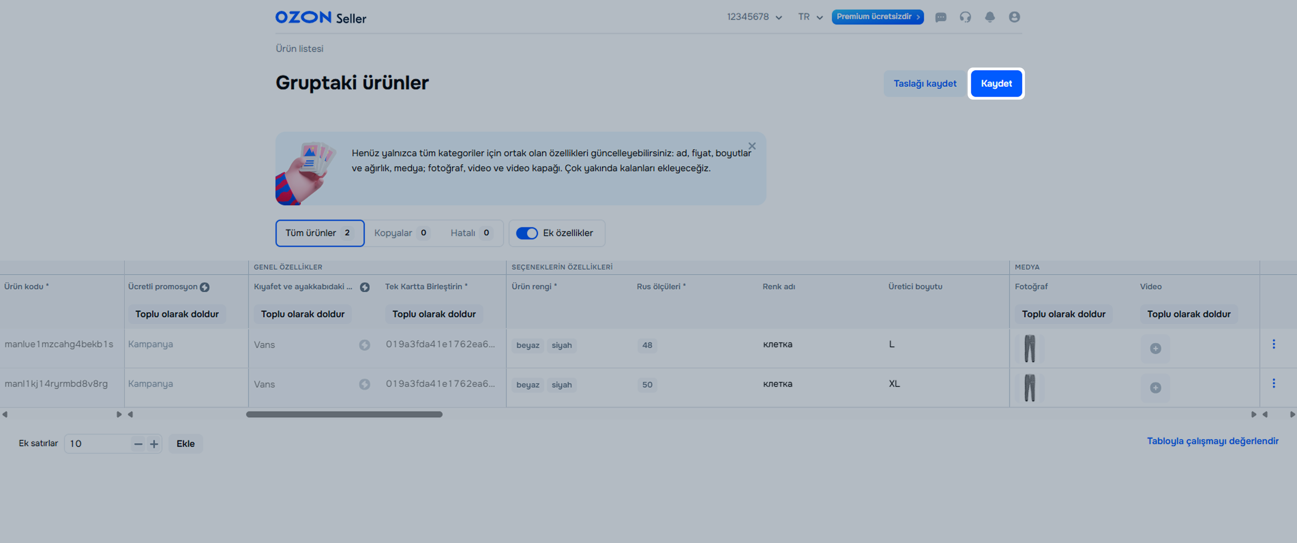Viewport: 1297px width, 543px height.
Task: Open the TR language dropdown
Action: point(810,17)
